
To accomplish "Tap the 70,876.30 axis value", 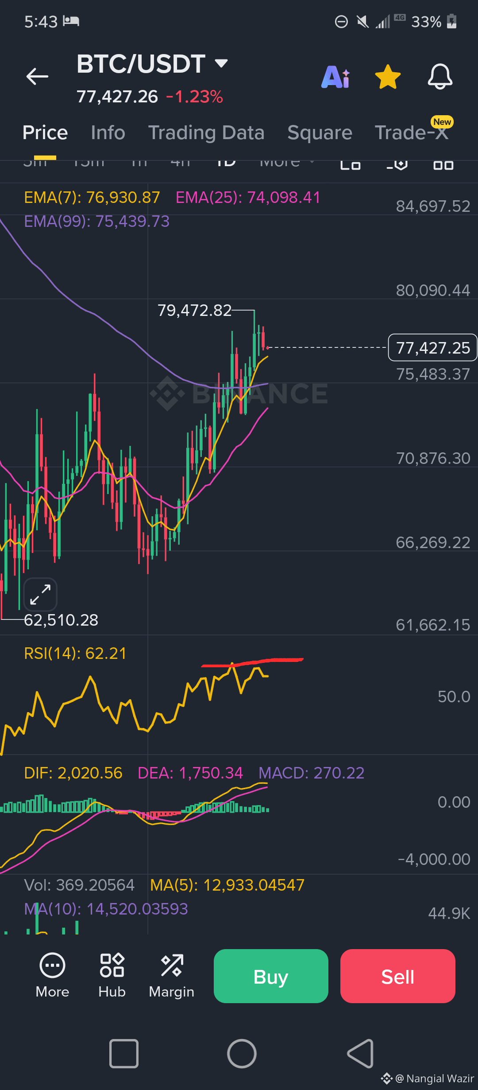I will [433, 459].
